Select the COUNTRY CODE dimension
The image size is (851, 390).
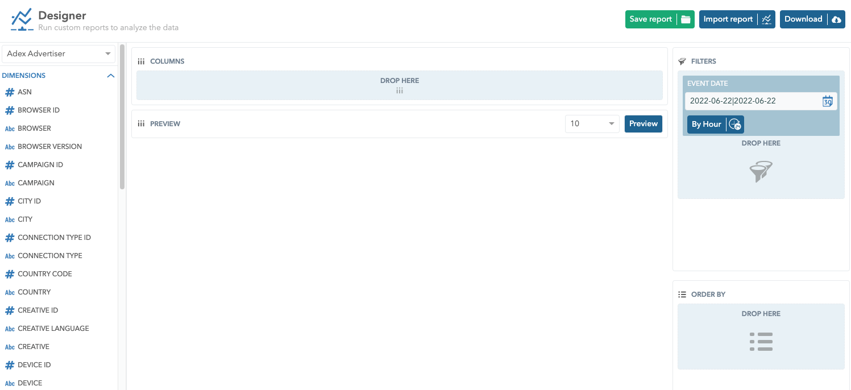44,274
